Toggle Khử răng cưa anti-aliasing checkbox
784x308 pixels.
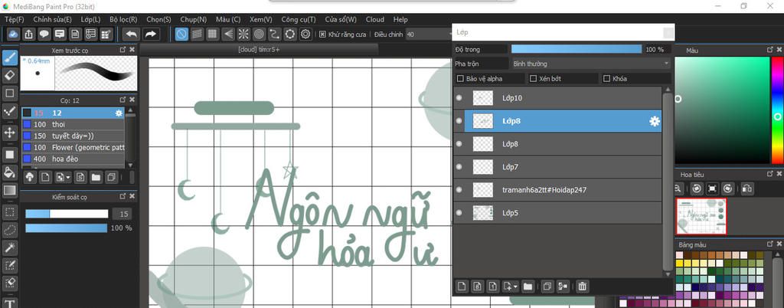point(322,34)
